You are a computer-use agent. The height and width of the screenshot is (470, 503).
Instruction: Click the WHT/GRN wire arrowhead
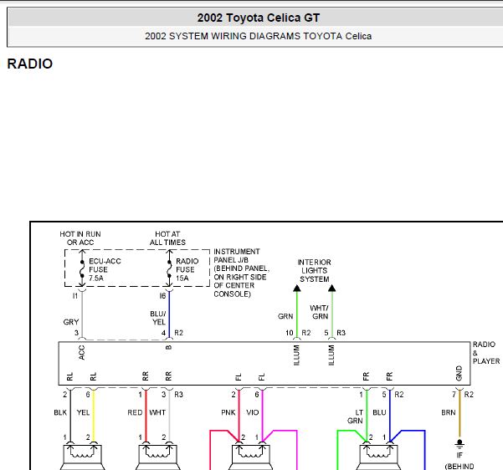click(332, 288)
